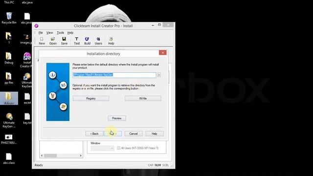Select the folder named 1 on desktop
Image resolution: width=313 pixels, height=176 pixels.
tap(9, 38)
